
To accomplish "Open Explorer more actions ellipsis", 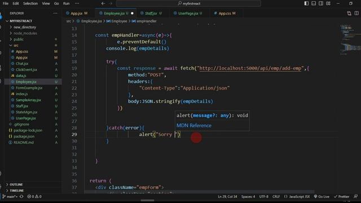I will (x=55, y=14).
